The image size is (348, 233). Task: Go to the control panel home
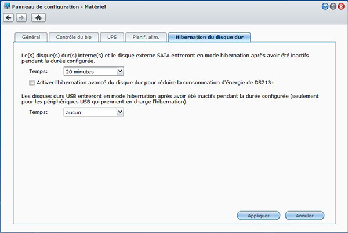(38, 18)
